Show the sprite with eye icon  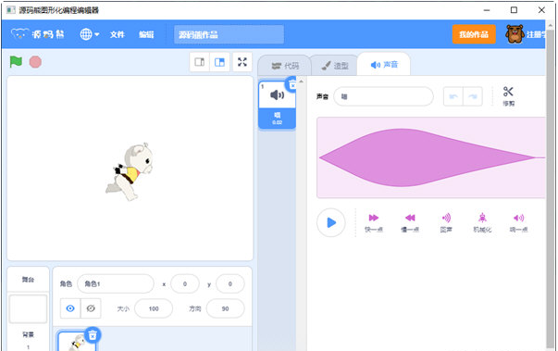70,308
